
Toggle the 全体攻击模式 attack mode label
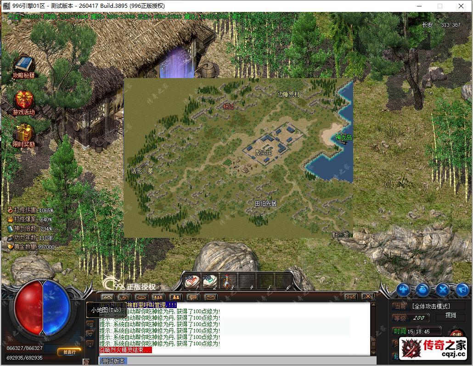coord(431,306)
